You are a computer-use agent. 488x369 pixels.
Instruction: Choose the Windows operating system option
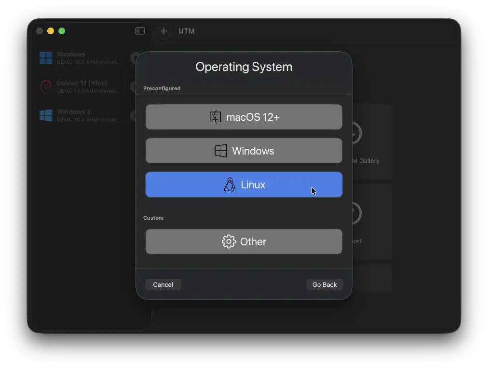tap(244, 151)
